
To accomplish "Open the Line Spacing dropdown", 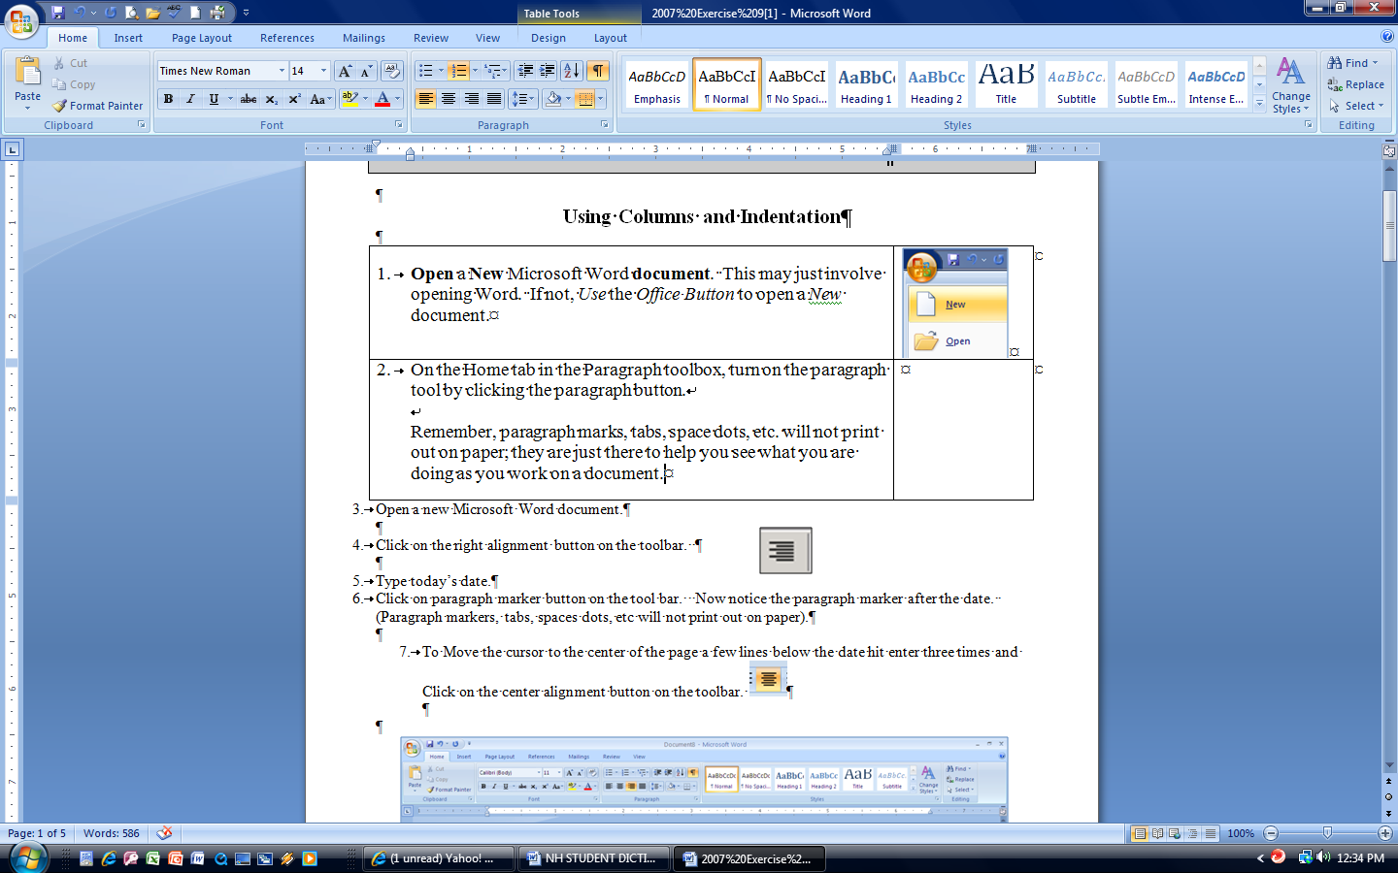I will tap(523, 99).
